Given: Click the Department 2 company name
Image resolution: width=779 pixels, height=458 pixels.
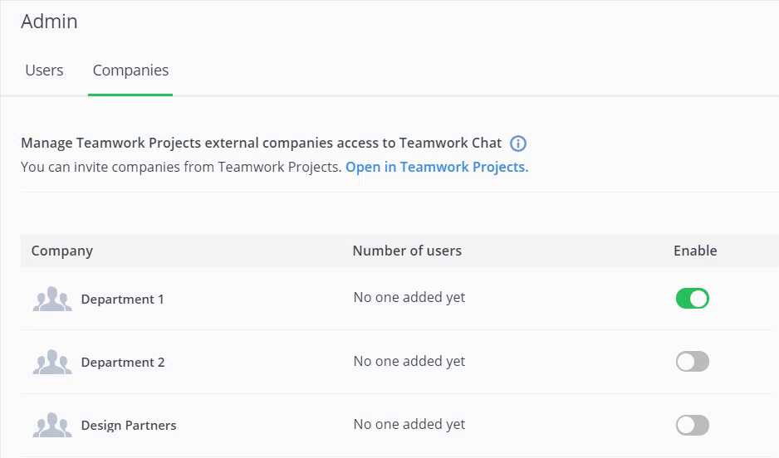Looking at the screenshot, I should tap(123, 363).
